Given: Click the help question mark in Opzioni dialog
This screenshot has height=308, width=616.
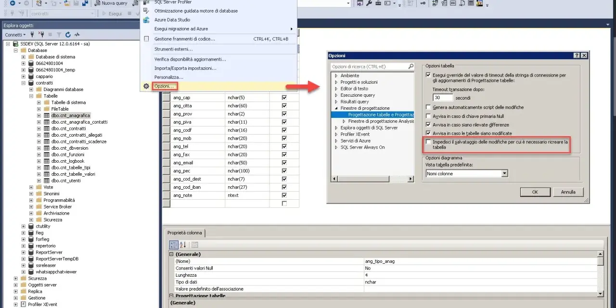Looking at the screenshot, I should (577, 55).
